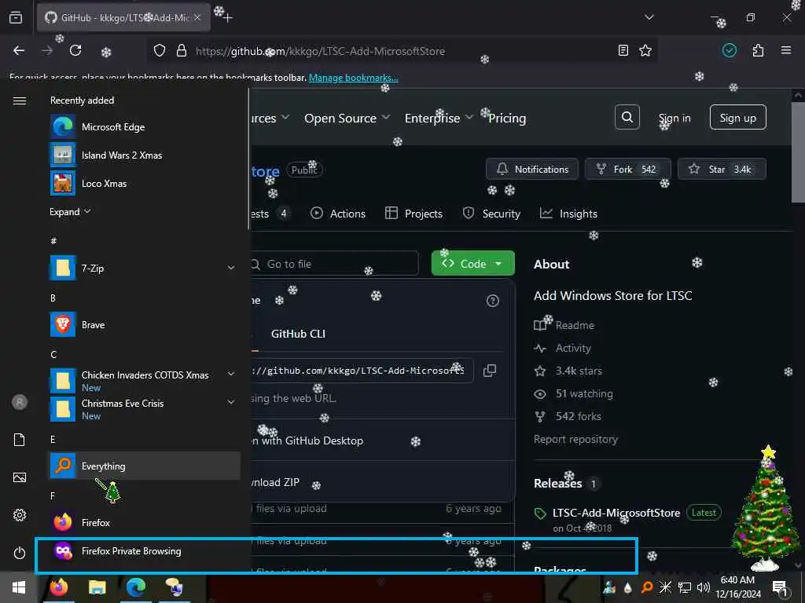Click the Go to file search box
The image size is (805, 603).
coord(334,264)
